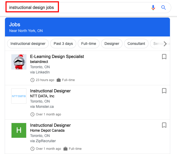The image size is (177, 154).
Task: Click clock icon in Home Depot listing
Action: pyautogui.click(x=32, y=149)
